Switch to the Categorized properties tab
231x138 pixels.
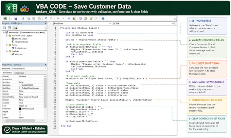(19, 73)
